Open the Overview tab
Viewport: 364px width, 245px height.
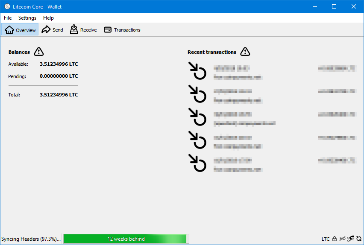tap(20, 30)
